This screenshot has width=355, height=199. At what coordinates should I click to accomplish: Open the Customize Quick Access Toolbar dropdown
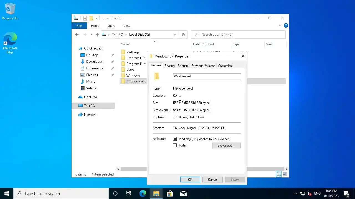tap(96, 18)
